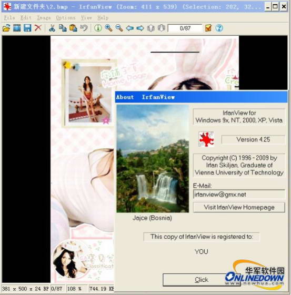
Task: Click the 108 % zoom status entry
Action: 76,289
